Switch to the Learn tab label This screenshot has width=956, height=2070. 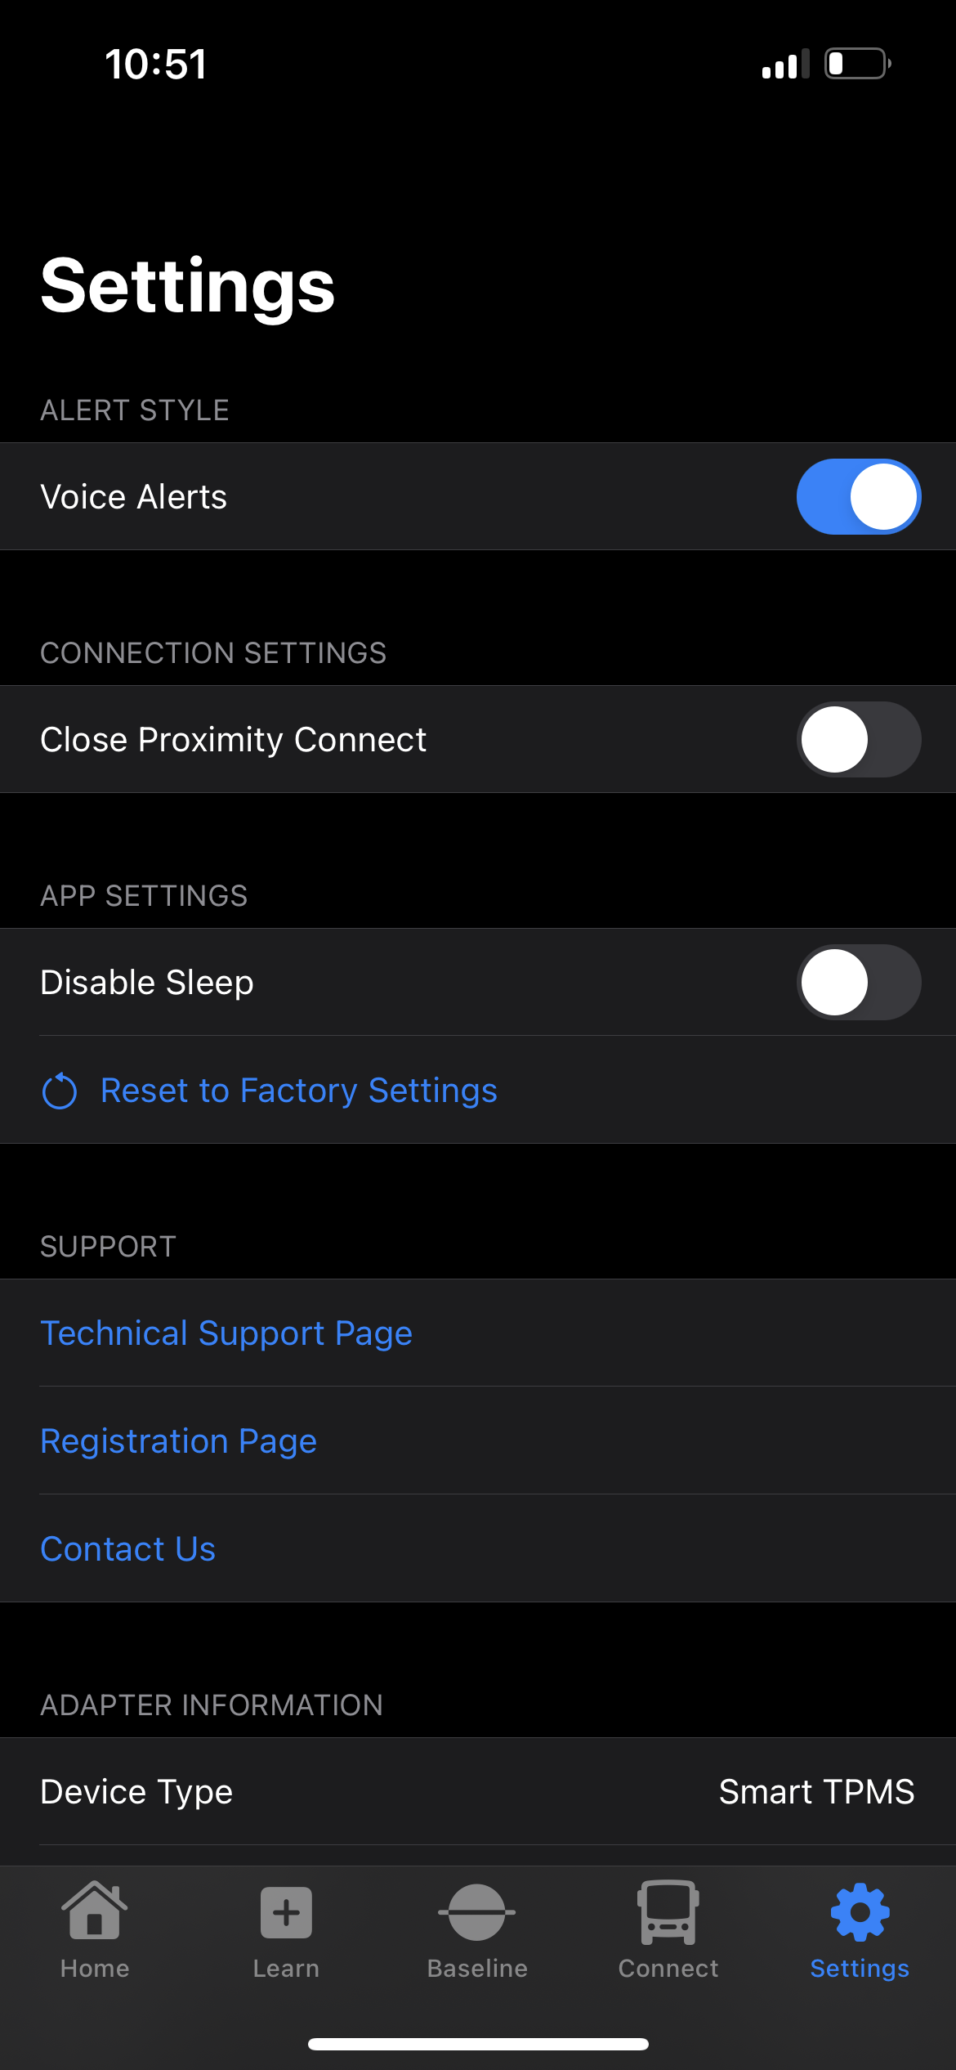[286, 1969]
